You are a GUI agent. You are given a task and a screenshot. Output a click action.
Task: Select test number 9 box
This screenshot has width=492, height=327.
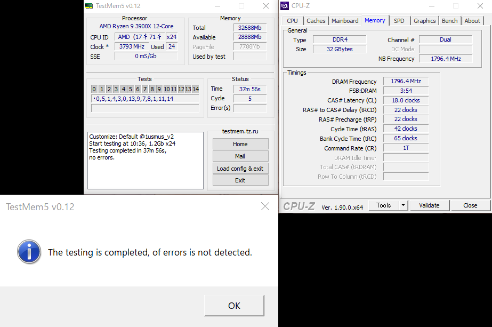tap(159, 89)
